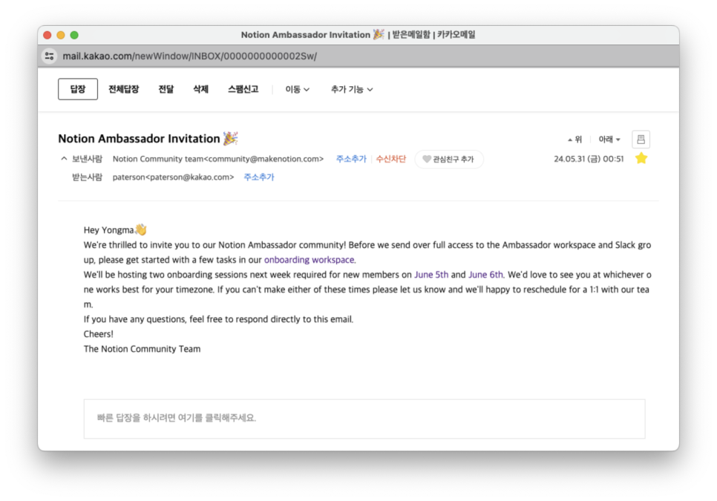Image resolution: width=717 pixels, height=501 pixels.
Task: Click the 답장 reply button
Action: pyautogui.click(x=78, y=89)
